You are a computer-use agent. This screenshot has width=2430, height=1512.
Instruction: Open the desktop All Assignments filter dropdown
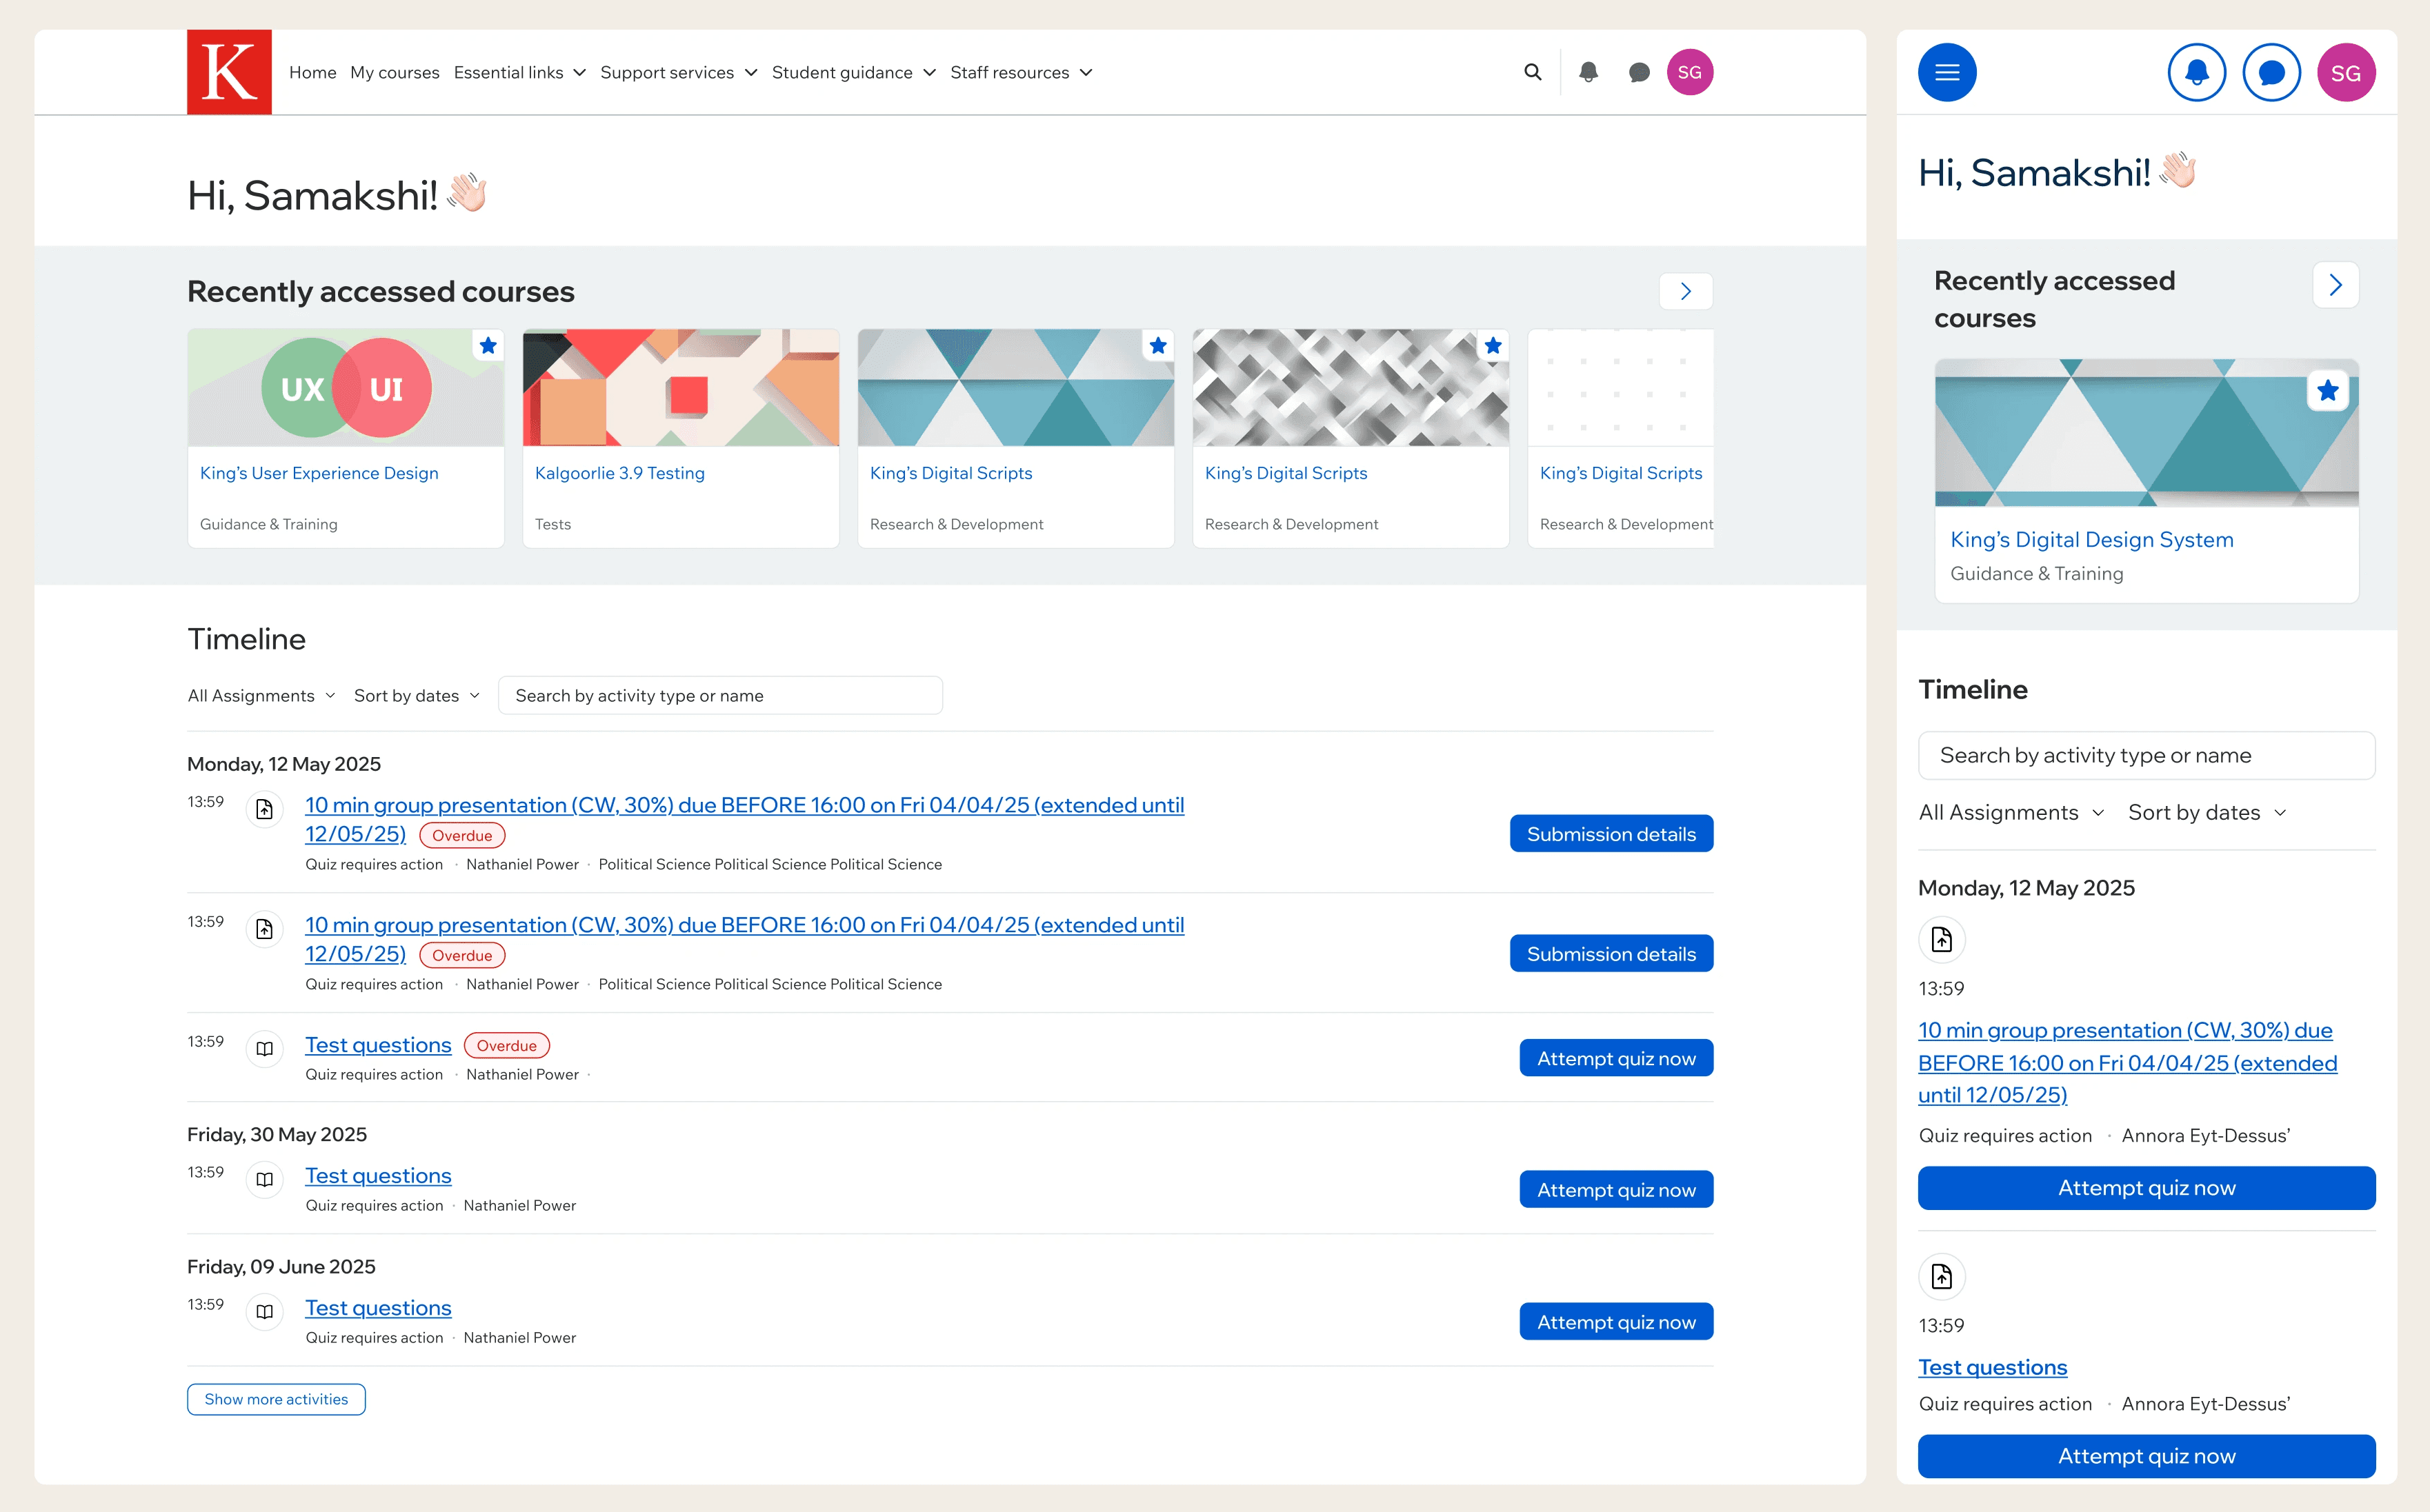click(x=261, y=695)
